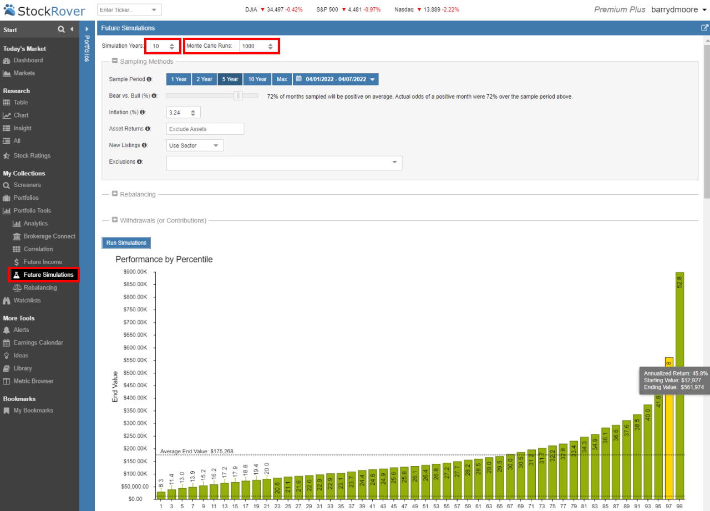Select the 1 Year sample period

178,79
